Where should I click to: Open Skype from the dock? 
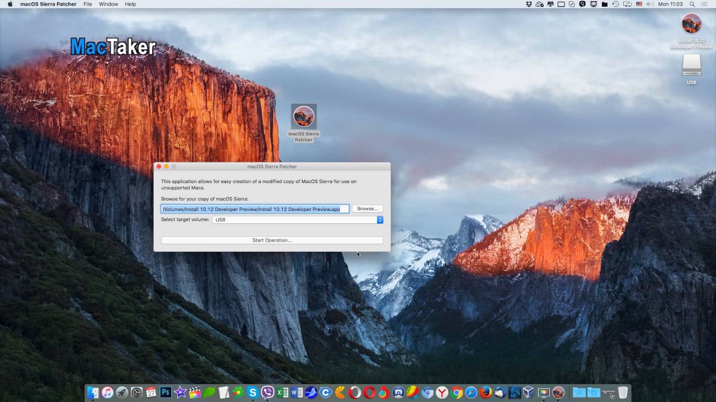(x=253, y=393)
